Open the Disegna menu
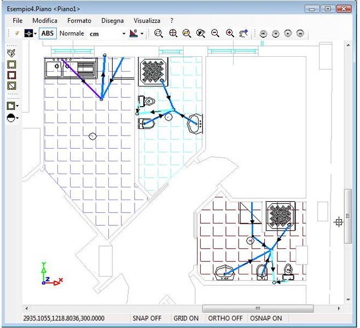Screen dimensions: 360x328 click(112, 20)
